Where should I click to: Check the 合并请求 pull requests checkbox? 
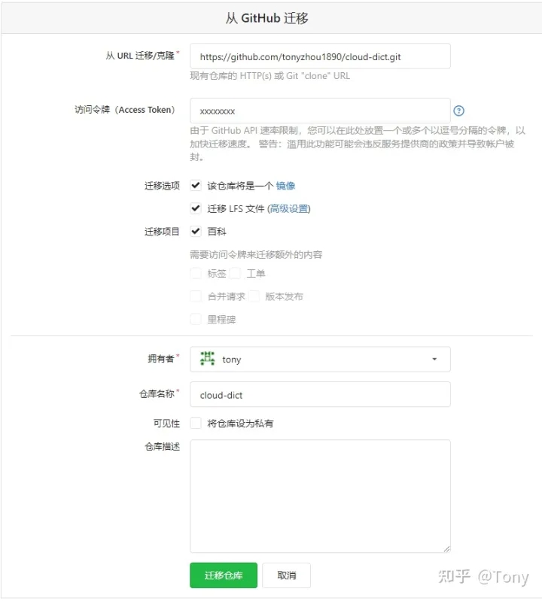(x=196, y=296)
